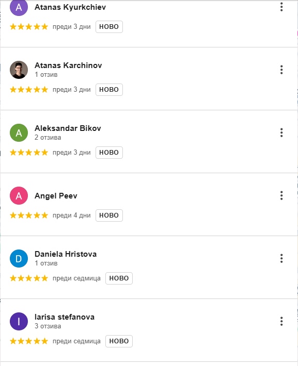The height and width of the screenshot is (366, 298).
Task: Open three-dot menu next to Angel Peev
Action: (x=281, y=195)
